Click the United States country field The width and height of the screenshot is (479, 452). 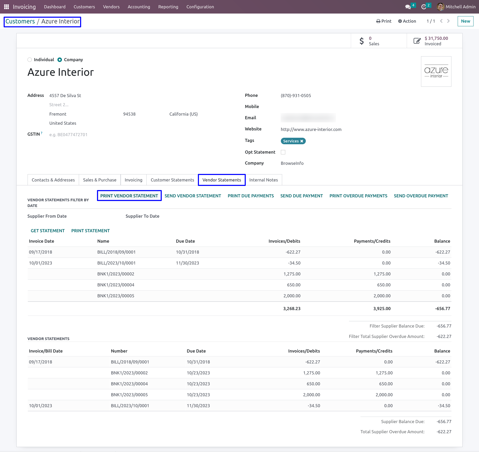[63, 123]
